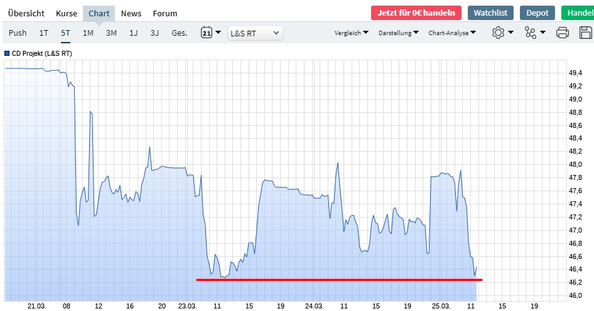594x311 pixels.
Task: Open the L&S RT exchange combo box
Action: [x=255, y=33]
